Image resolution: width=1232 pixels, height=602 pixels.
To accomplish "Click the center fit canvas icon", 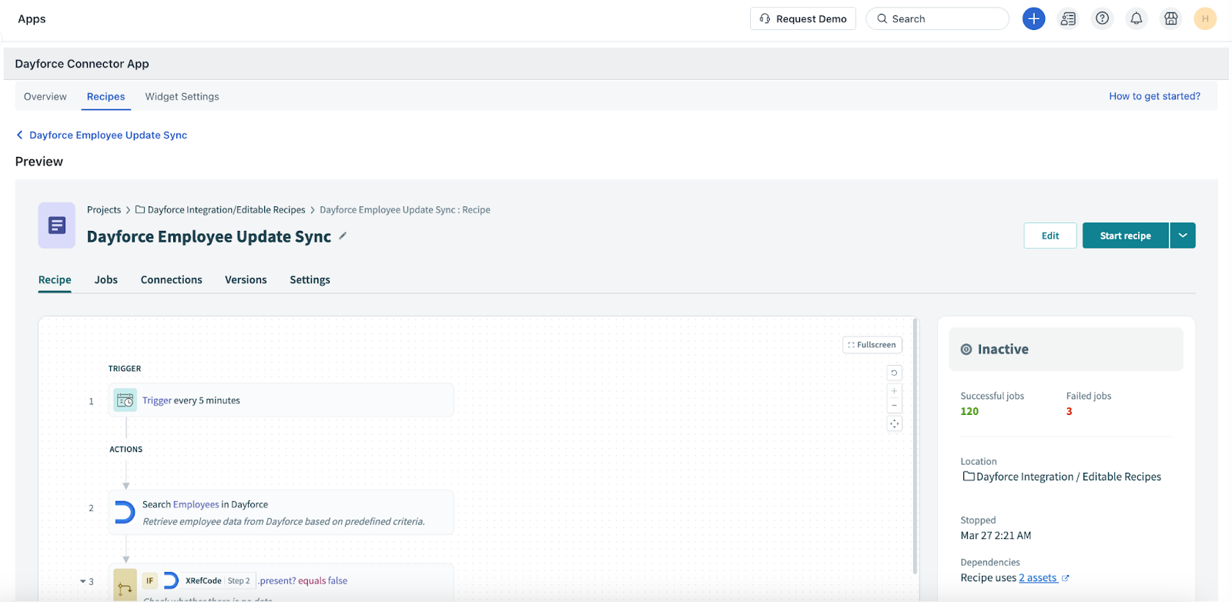I will [894, 424].
